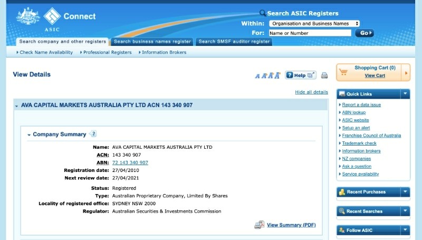Click the Hide all details link

311,92
